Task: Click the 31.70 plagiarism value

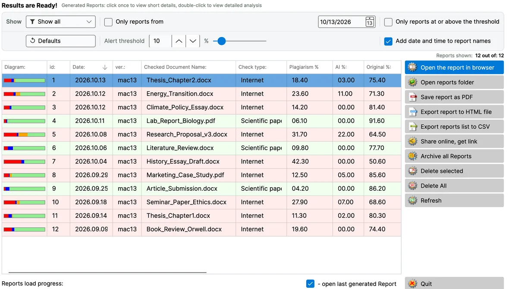Action: [x=299, y=135]
